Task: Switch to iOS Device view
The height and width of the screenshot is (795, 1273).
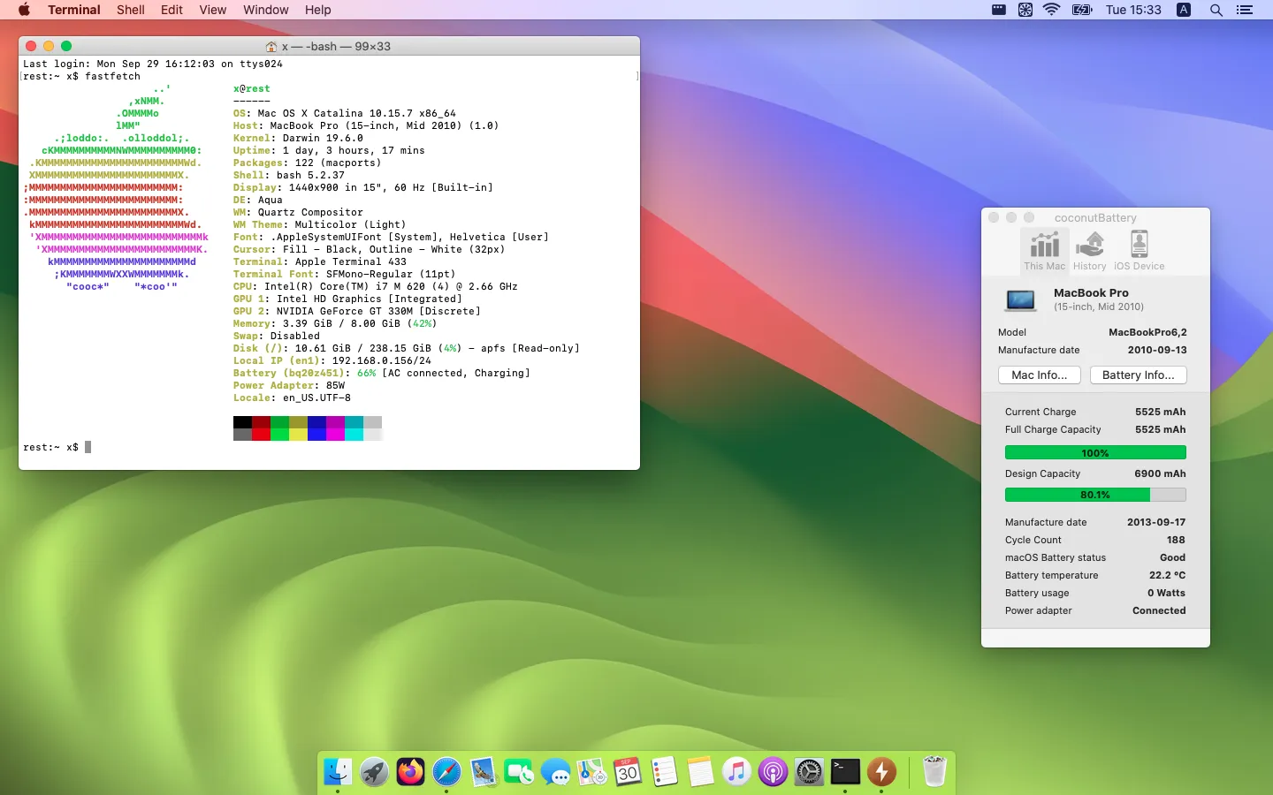Action: [1139, 250]
